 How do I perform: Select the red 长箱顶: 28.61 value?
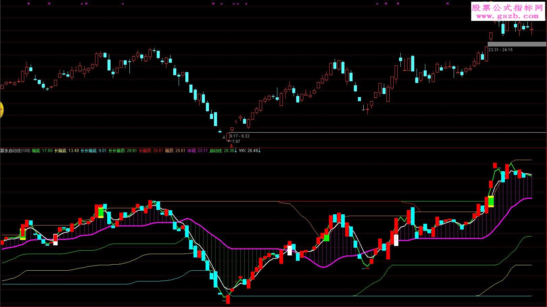pos(151,151)
